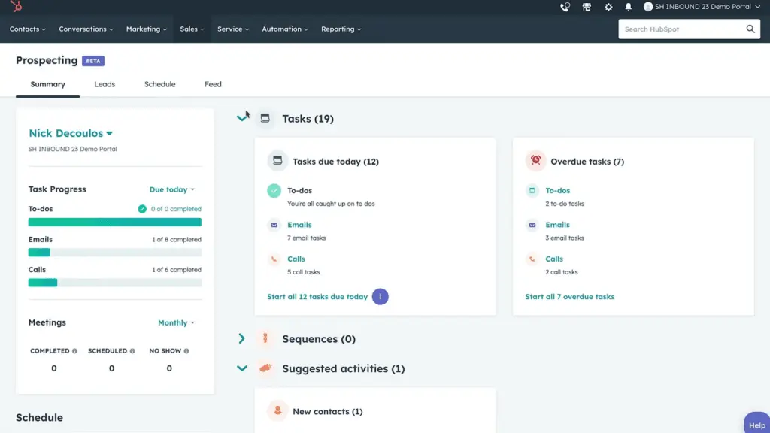This screenshot has height=433, width=770.
Task: Open the calling phone icon
Action: (x=565, y=7)
